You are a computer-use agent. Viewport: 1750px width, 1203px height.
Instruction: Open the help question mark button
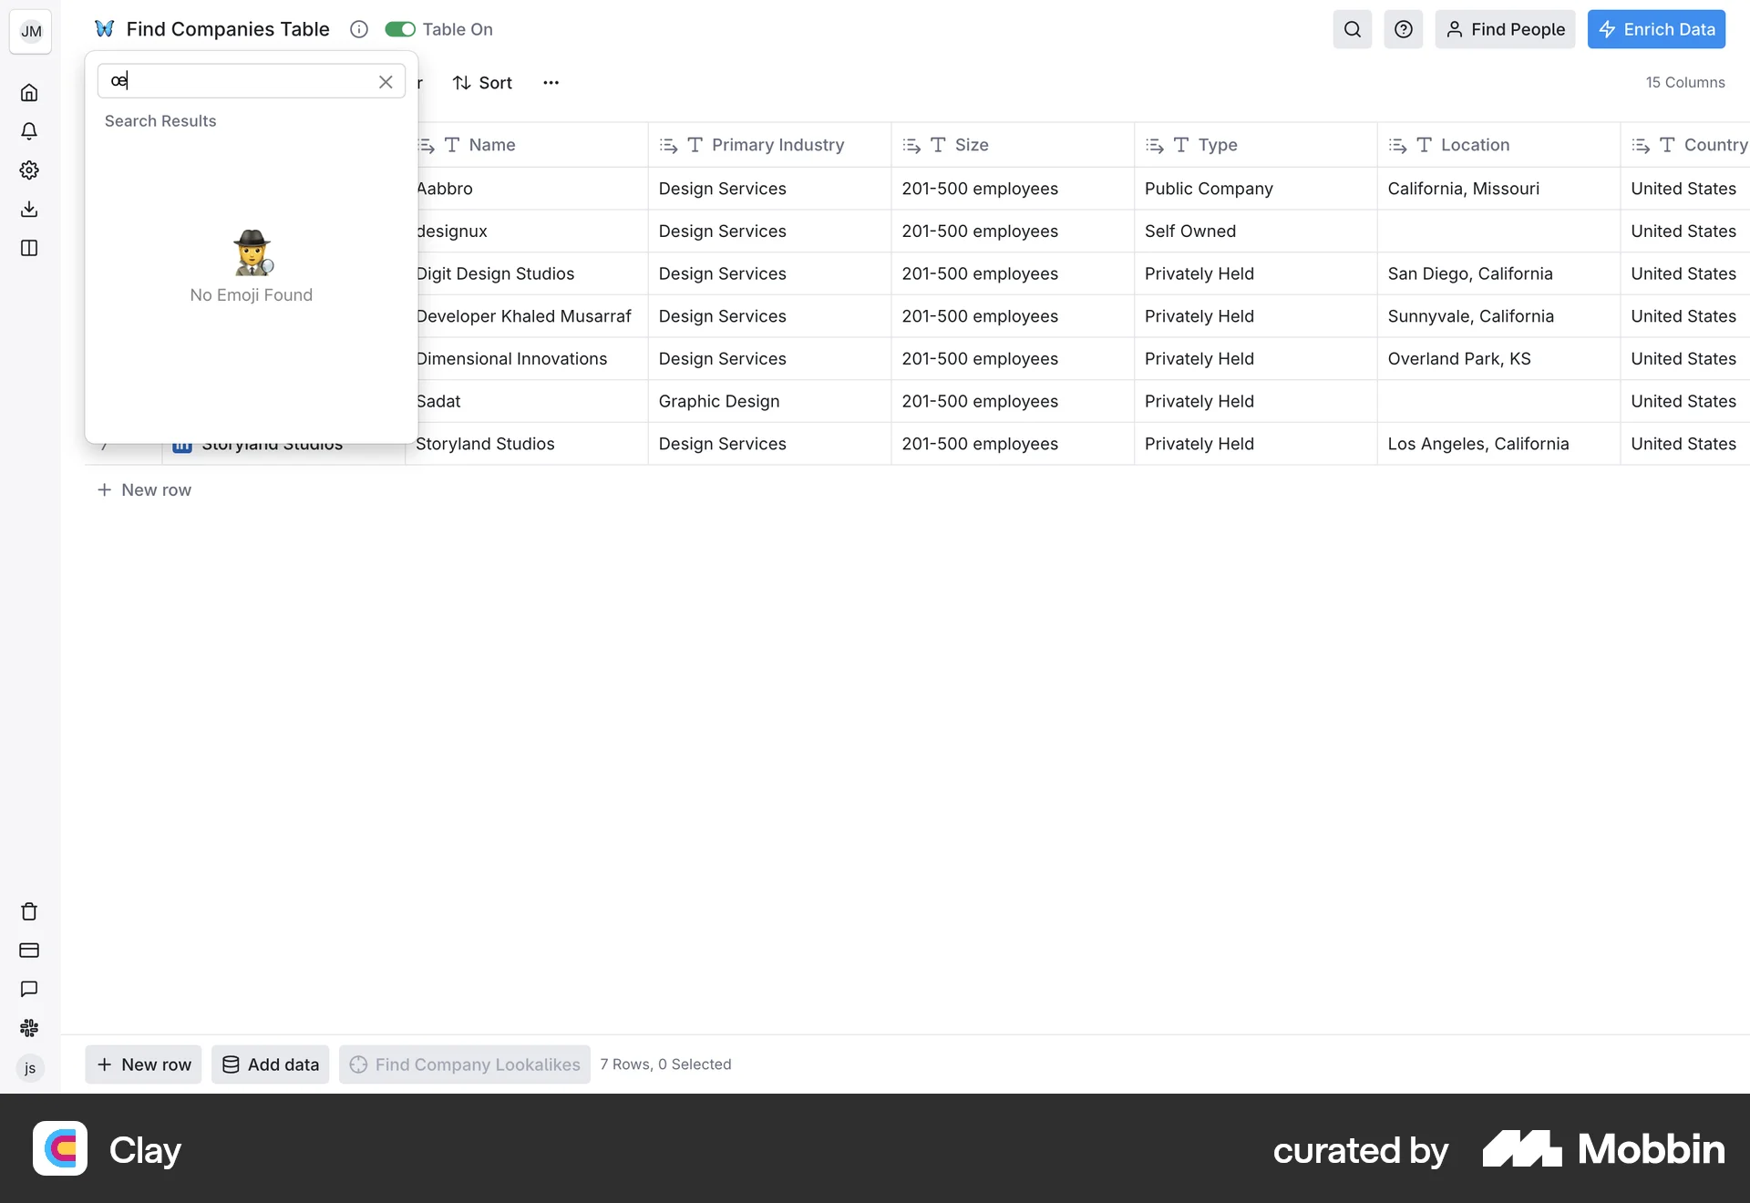pyautogui.click(x=1403, y=29)
